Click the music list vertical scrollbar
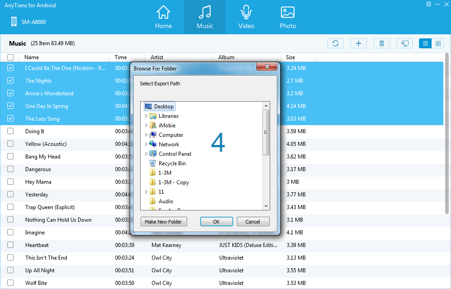Image resolution: width=451 pixels, height=289 pixels. 446,133
